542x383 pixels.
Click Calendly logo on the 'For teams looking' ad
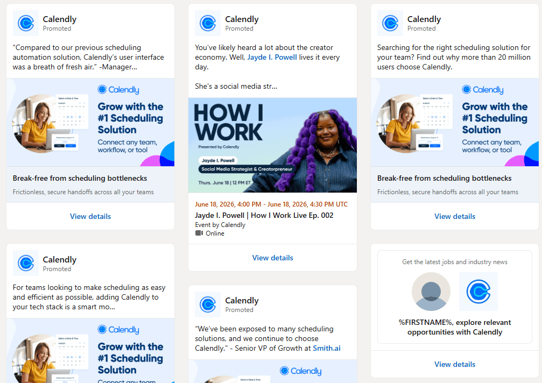[26, 263]
